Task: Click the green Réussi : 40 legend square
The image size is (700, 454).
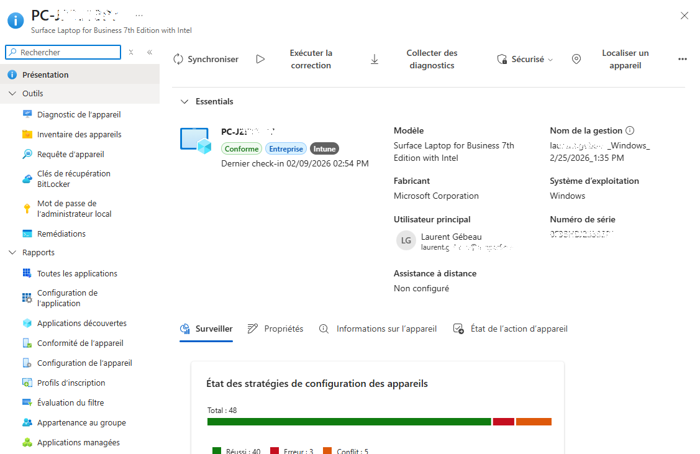Action: [x=217, y=451]
